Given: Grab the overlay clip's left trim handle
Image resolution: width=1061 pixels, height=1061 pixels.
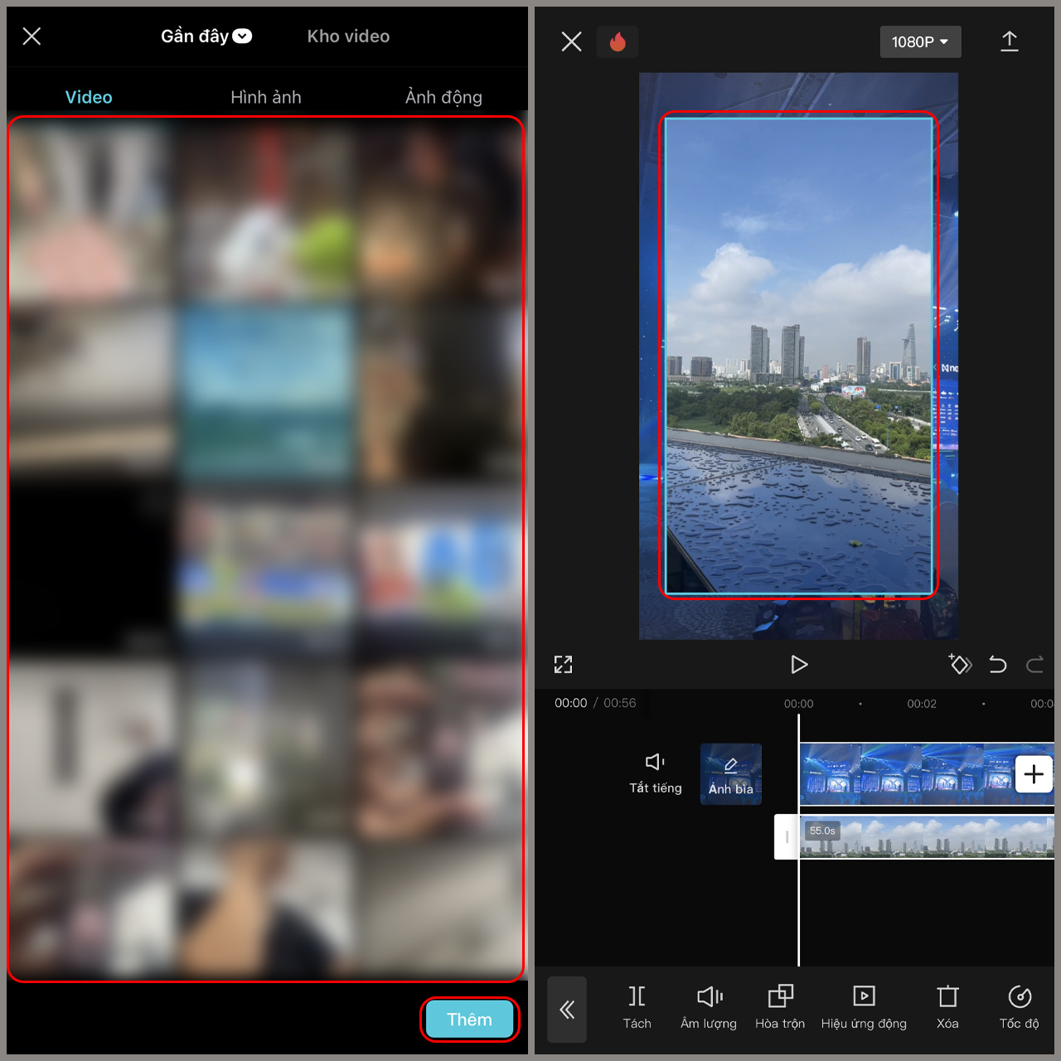Looking at the screenshot, I should 787,837.
